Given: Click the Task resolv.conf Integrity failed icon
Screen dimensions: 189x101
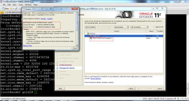Looking at the screenshot, I should pos(91,38).
